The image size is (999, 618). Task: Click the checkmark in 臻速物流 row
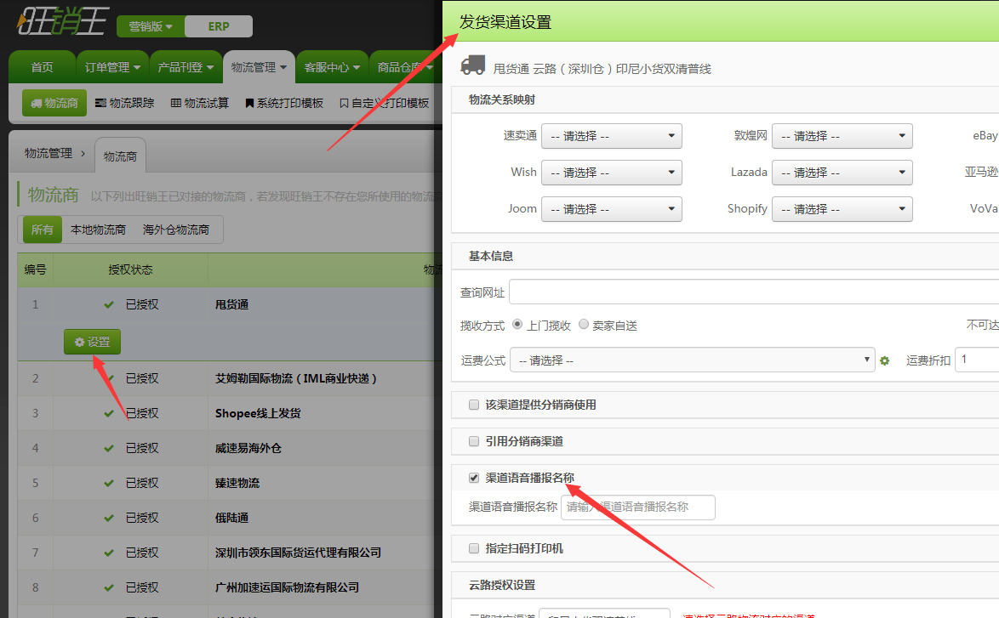[109, 484]
